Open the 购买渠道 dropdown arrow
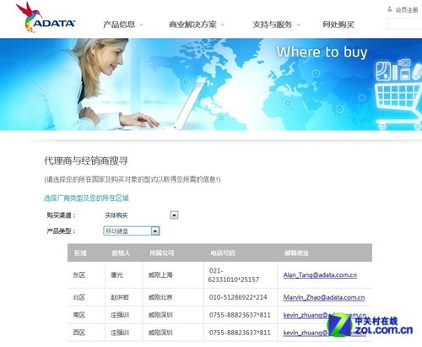The image size is (422, 347). [x=174, y=215]
